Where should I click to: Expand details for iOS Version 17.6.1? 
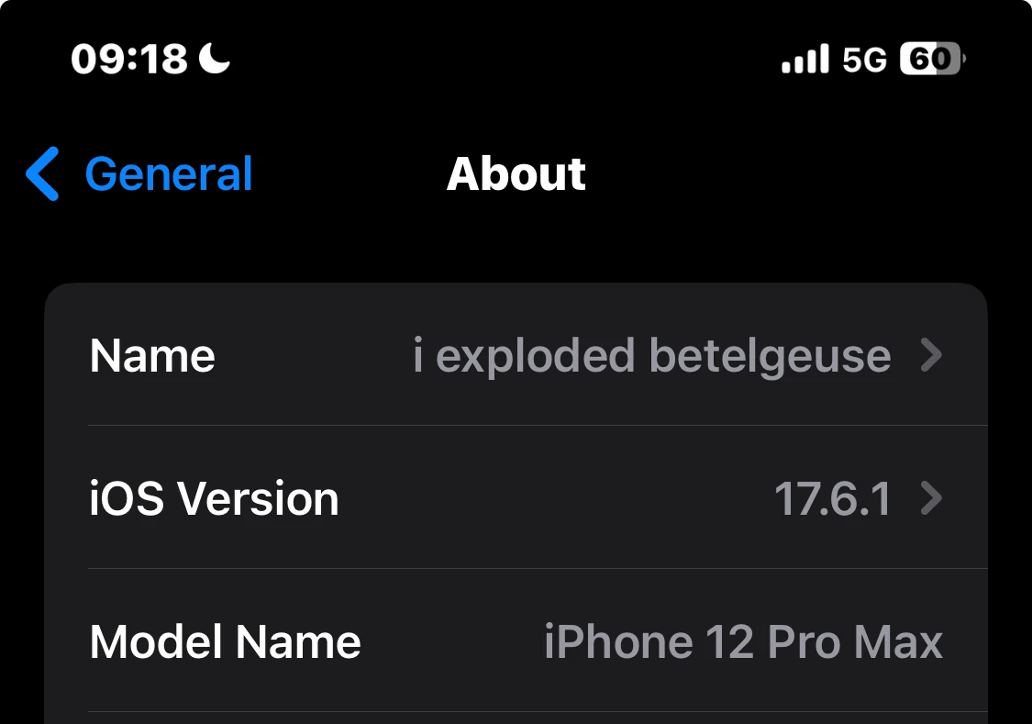[833, 499]
